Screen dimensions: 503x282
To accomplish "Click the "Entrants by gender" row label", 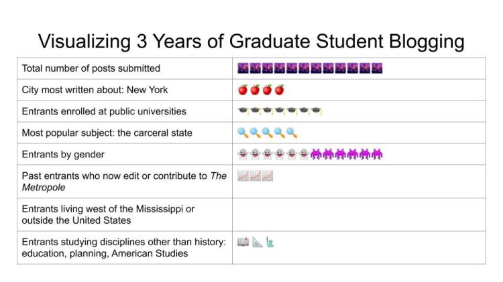I will tap(63, 154).
